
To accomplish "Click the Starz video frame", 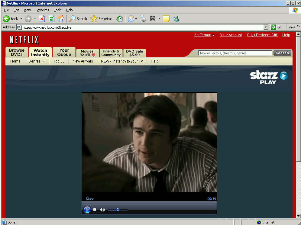I will click(x=149, y=143).
